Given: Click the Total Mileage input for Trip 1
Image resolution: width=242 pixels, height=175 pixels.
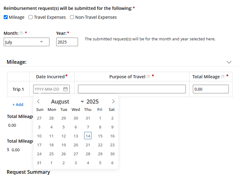Looking at the screenshot, I should click(x=211, y=89).
